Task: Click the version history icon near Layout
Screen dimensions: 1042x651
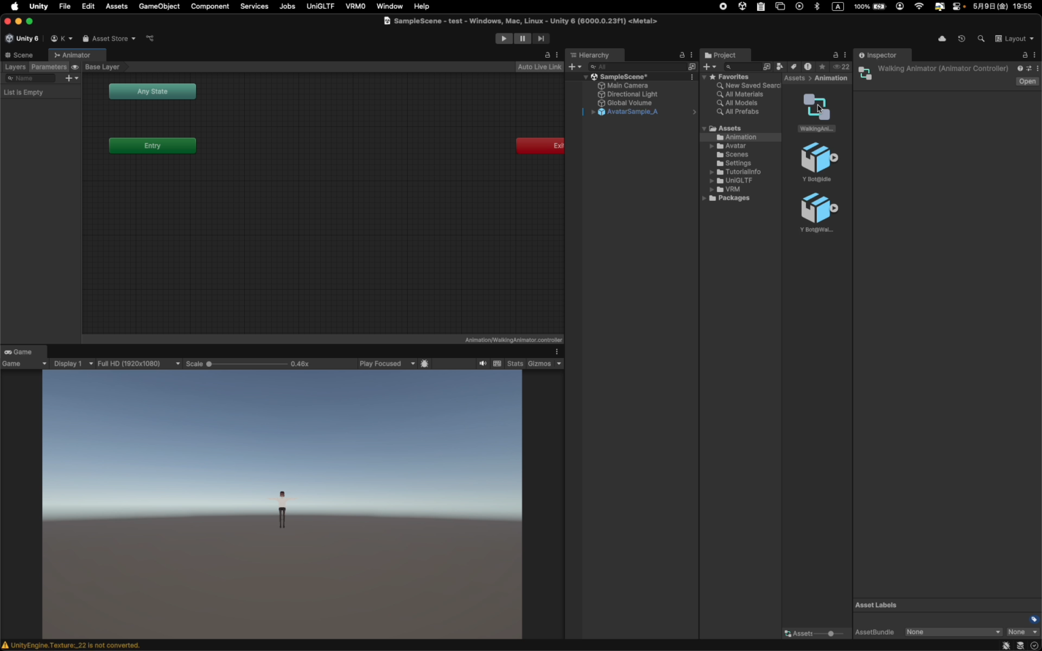Action: point(961,39)
